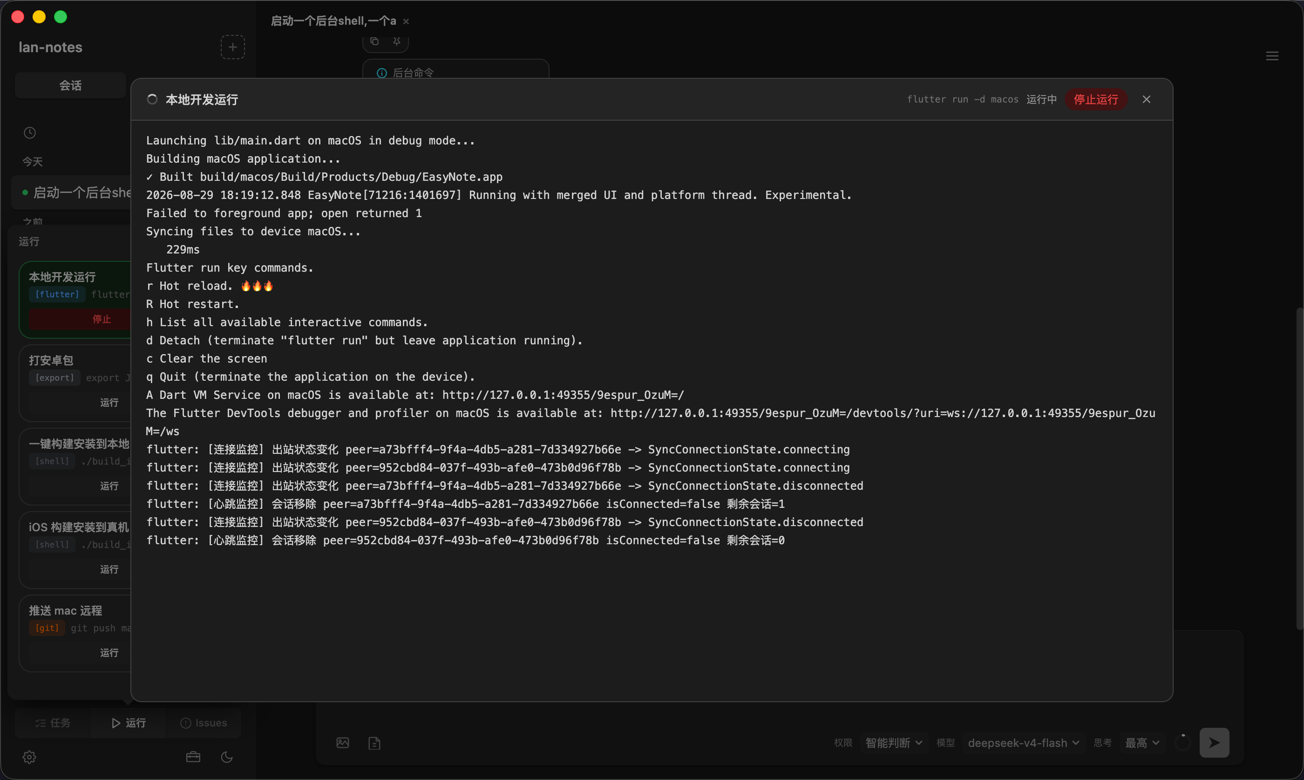Open the hamburger menu at top right
The width and height of the screenshot is (1304, 780).
[x=1272, y=56]
